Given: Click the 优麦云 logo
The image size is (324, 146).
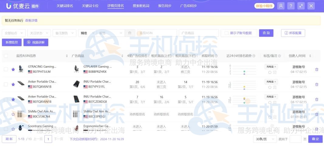Looking at the screenshot, I should [22, 6].
